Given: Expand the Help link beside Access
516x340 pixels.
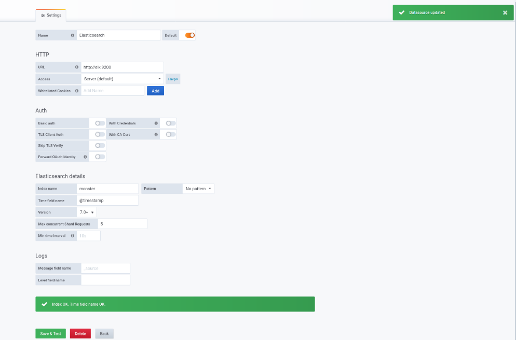Looking at the screenshot, I should pyautogui.click(x=173, y=79).
